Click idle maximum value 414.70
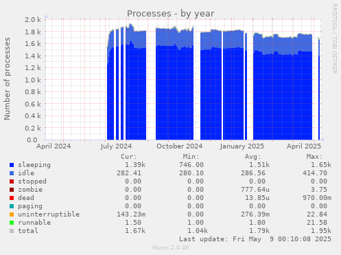341x255 pixels. 315,173
